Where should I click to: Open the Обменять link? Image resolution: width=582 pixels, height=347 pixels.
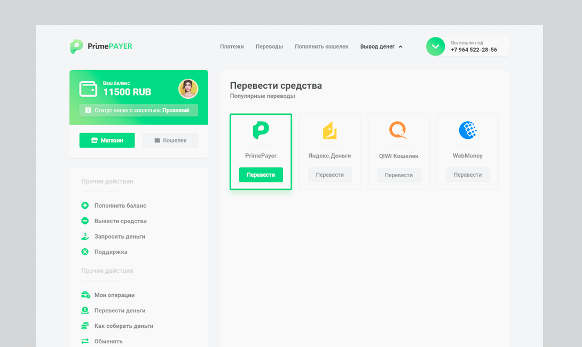(108, 342)
